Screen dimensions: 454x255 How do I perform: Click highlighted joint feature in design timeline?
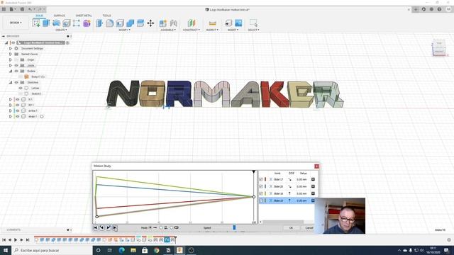(x=167, y=239)
